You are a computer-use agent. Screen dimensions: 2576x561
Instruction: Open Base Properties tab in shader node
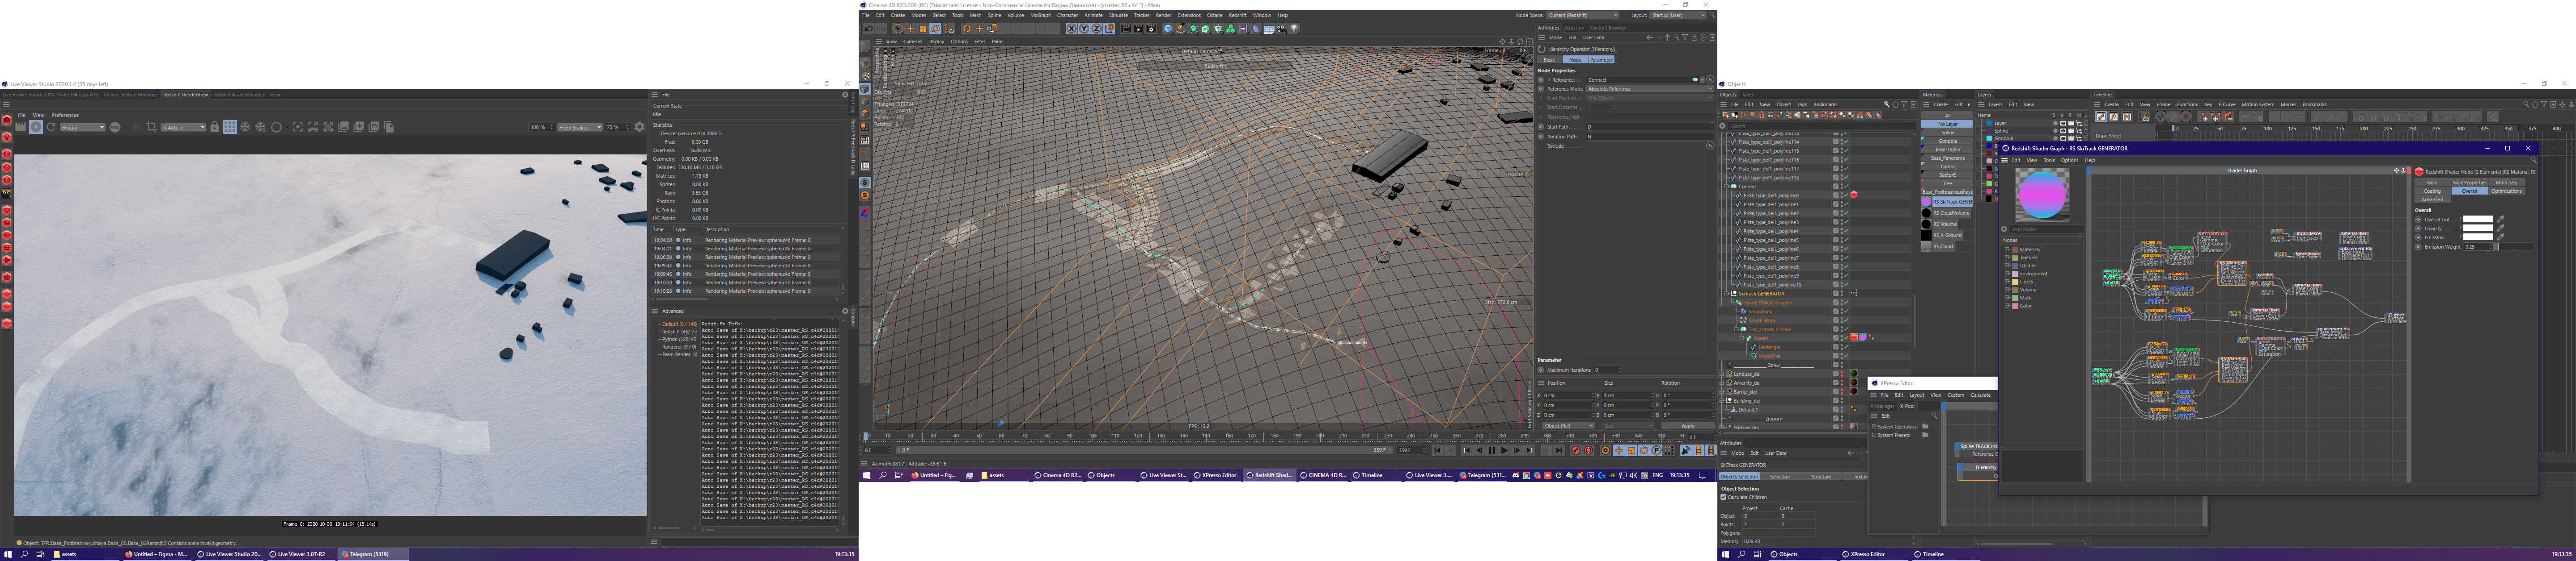pos(2470,183)
